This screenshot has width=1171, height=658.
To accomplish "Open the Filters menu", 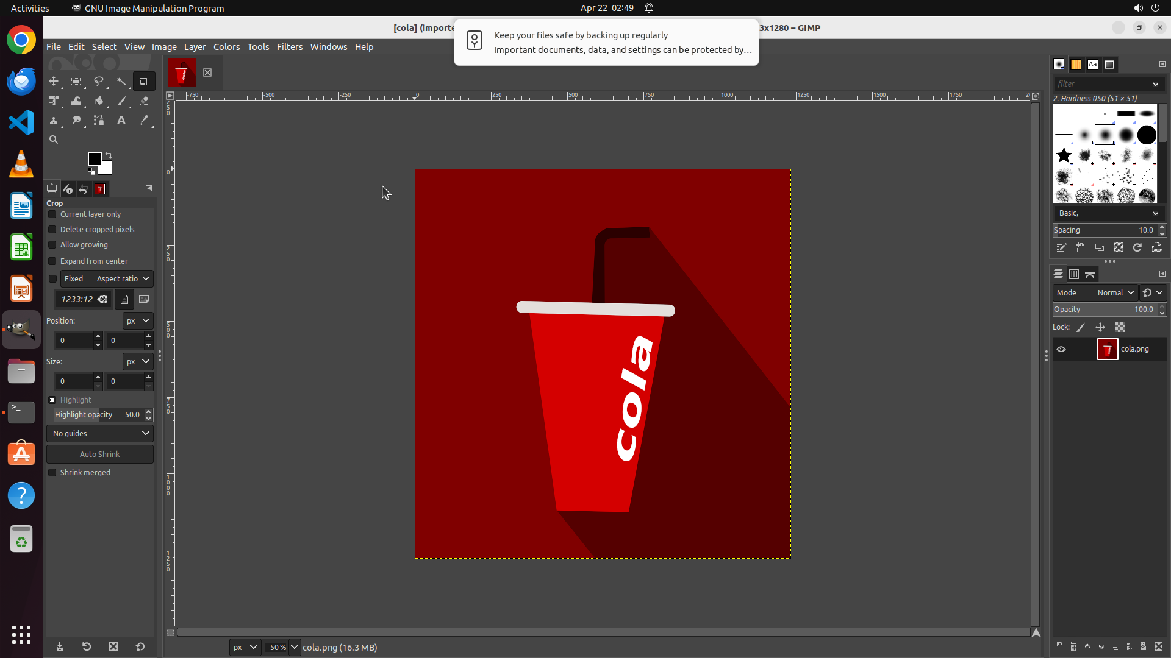I will [289, 47].
